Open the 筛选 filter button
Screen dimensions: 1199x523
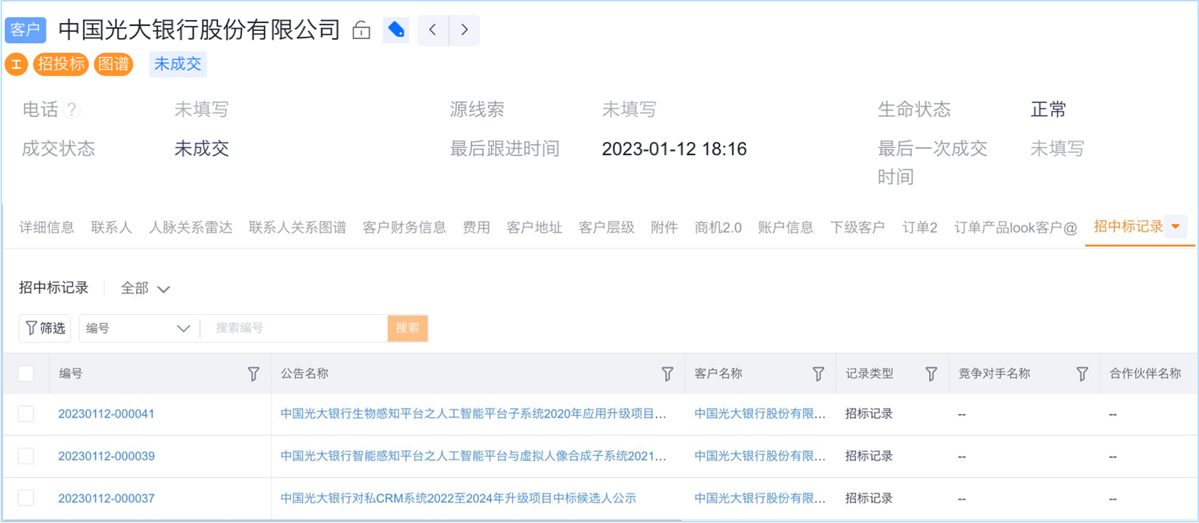[x=45, y=328]
